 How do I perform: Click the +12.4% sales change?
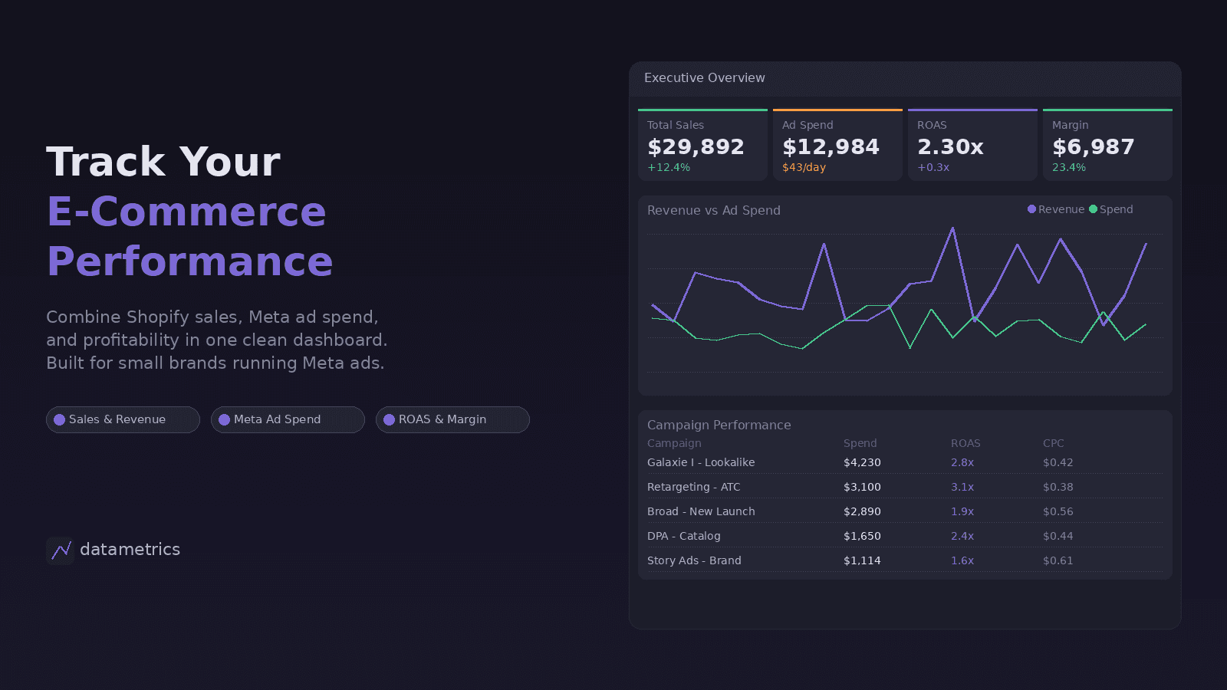pyautogui.click(x=669, y=167)
